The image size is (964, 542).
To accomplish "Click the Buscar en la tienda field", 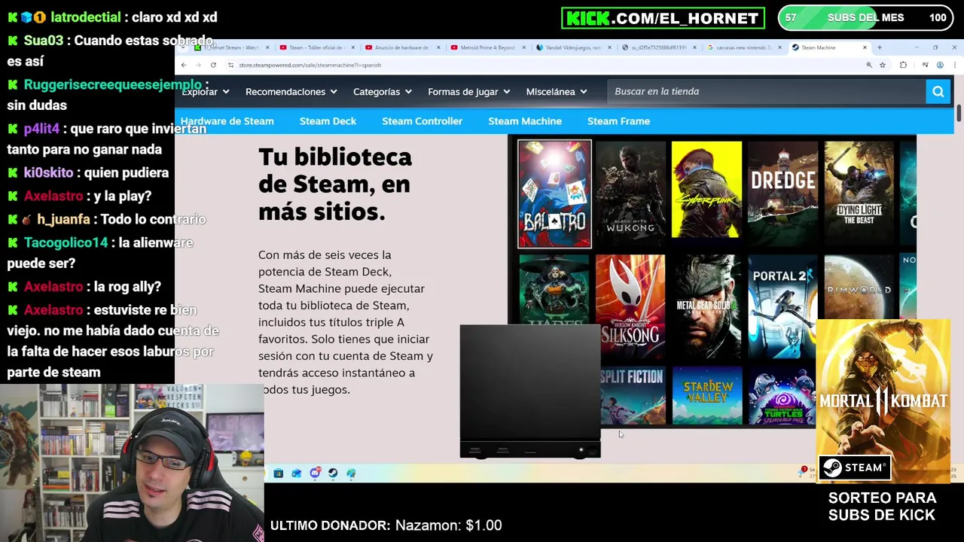I will tap(767, 92).
